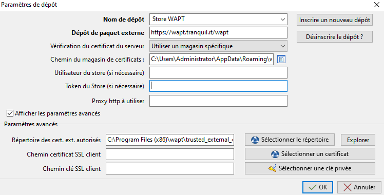Click the Proxy http à utiliser field

tap(218, 101)
